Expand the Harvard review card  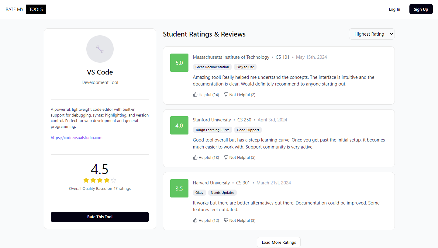click(278, 201)
